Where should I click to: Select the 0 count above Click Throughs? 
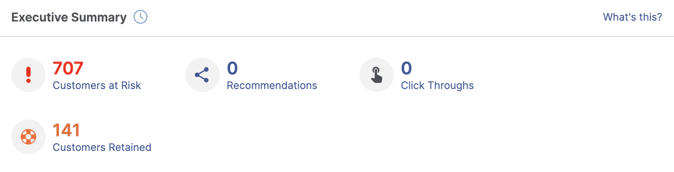(x=406, y=68)
